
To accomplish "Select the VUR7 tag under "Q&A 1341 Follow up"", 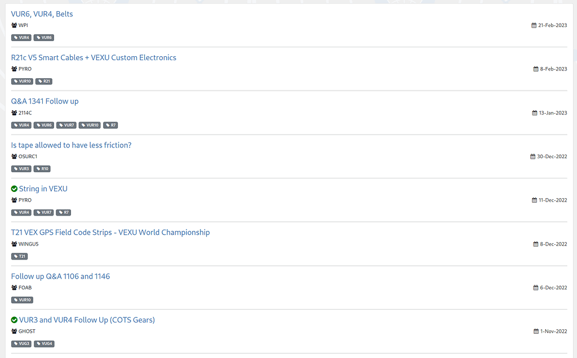I will coord(66,125).
